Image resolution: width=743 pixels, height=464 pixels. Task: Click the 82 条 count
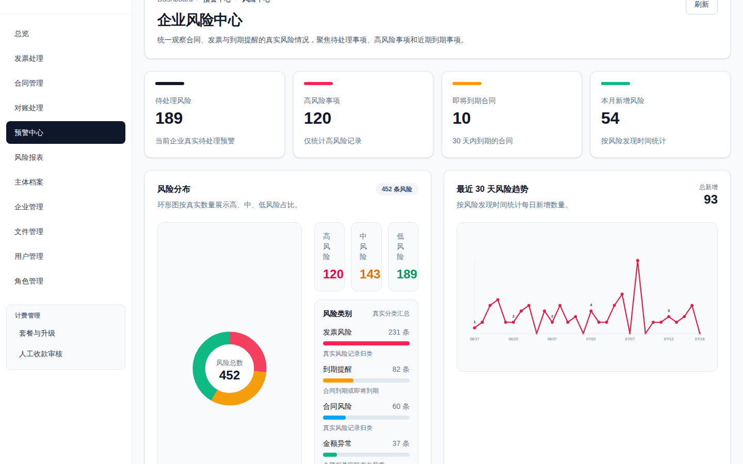[401, 369]
